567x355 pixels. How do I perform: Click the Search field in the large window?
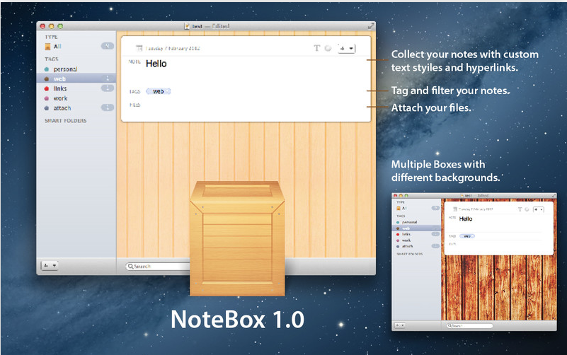coord(158,266)
